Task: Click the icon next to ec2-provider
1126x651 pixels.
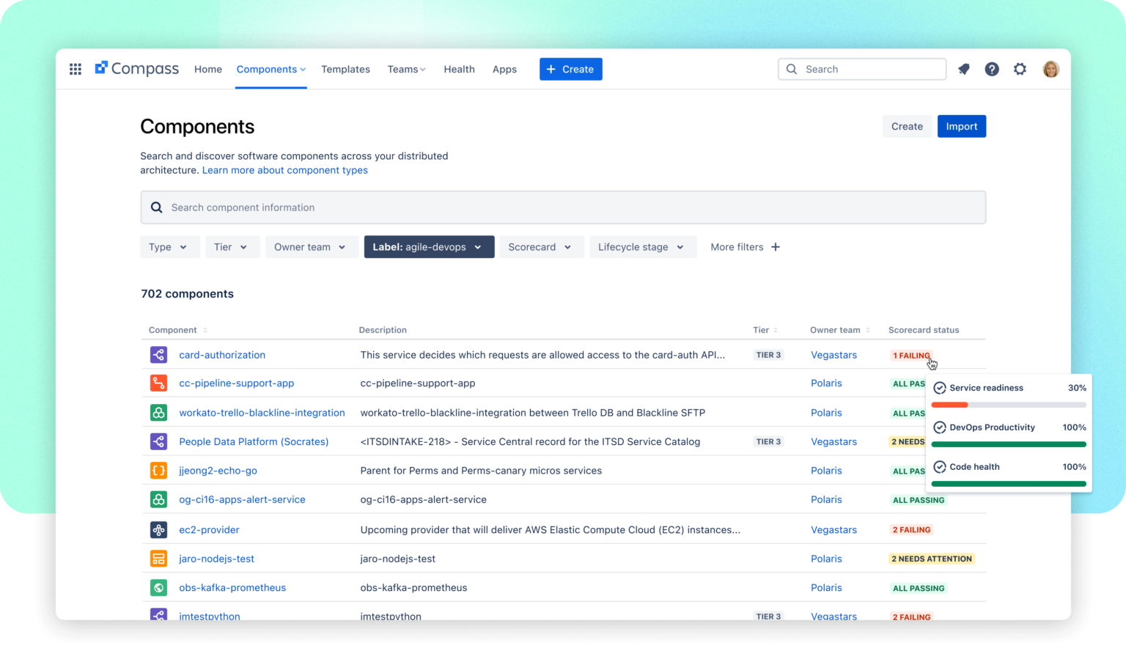Action: pos(158,529)
